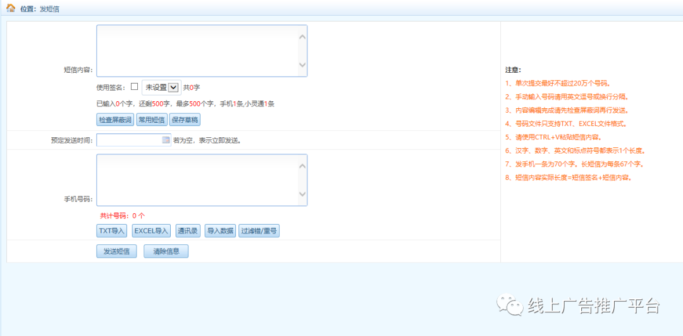Click the 导入数据 button
The height and width of the screenshot is (336, 683).
click(x=221, y=230)
